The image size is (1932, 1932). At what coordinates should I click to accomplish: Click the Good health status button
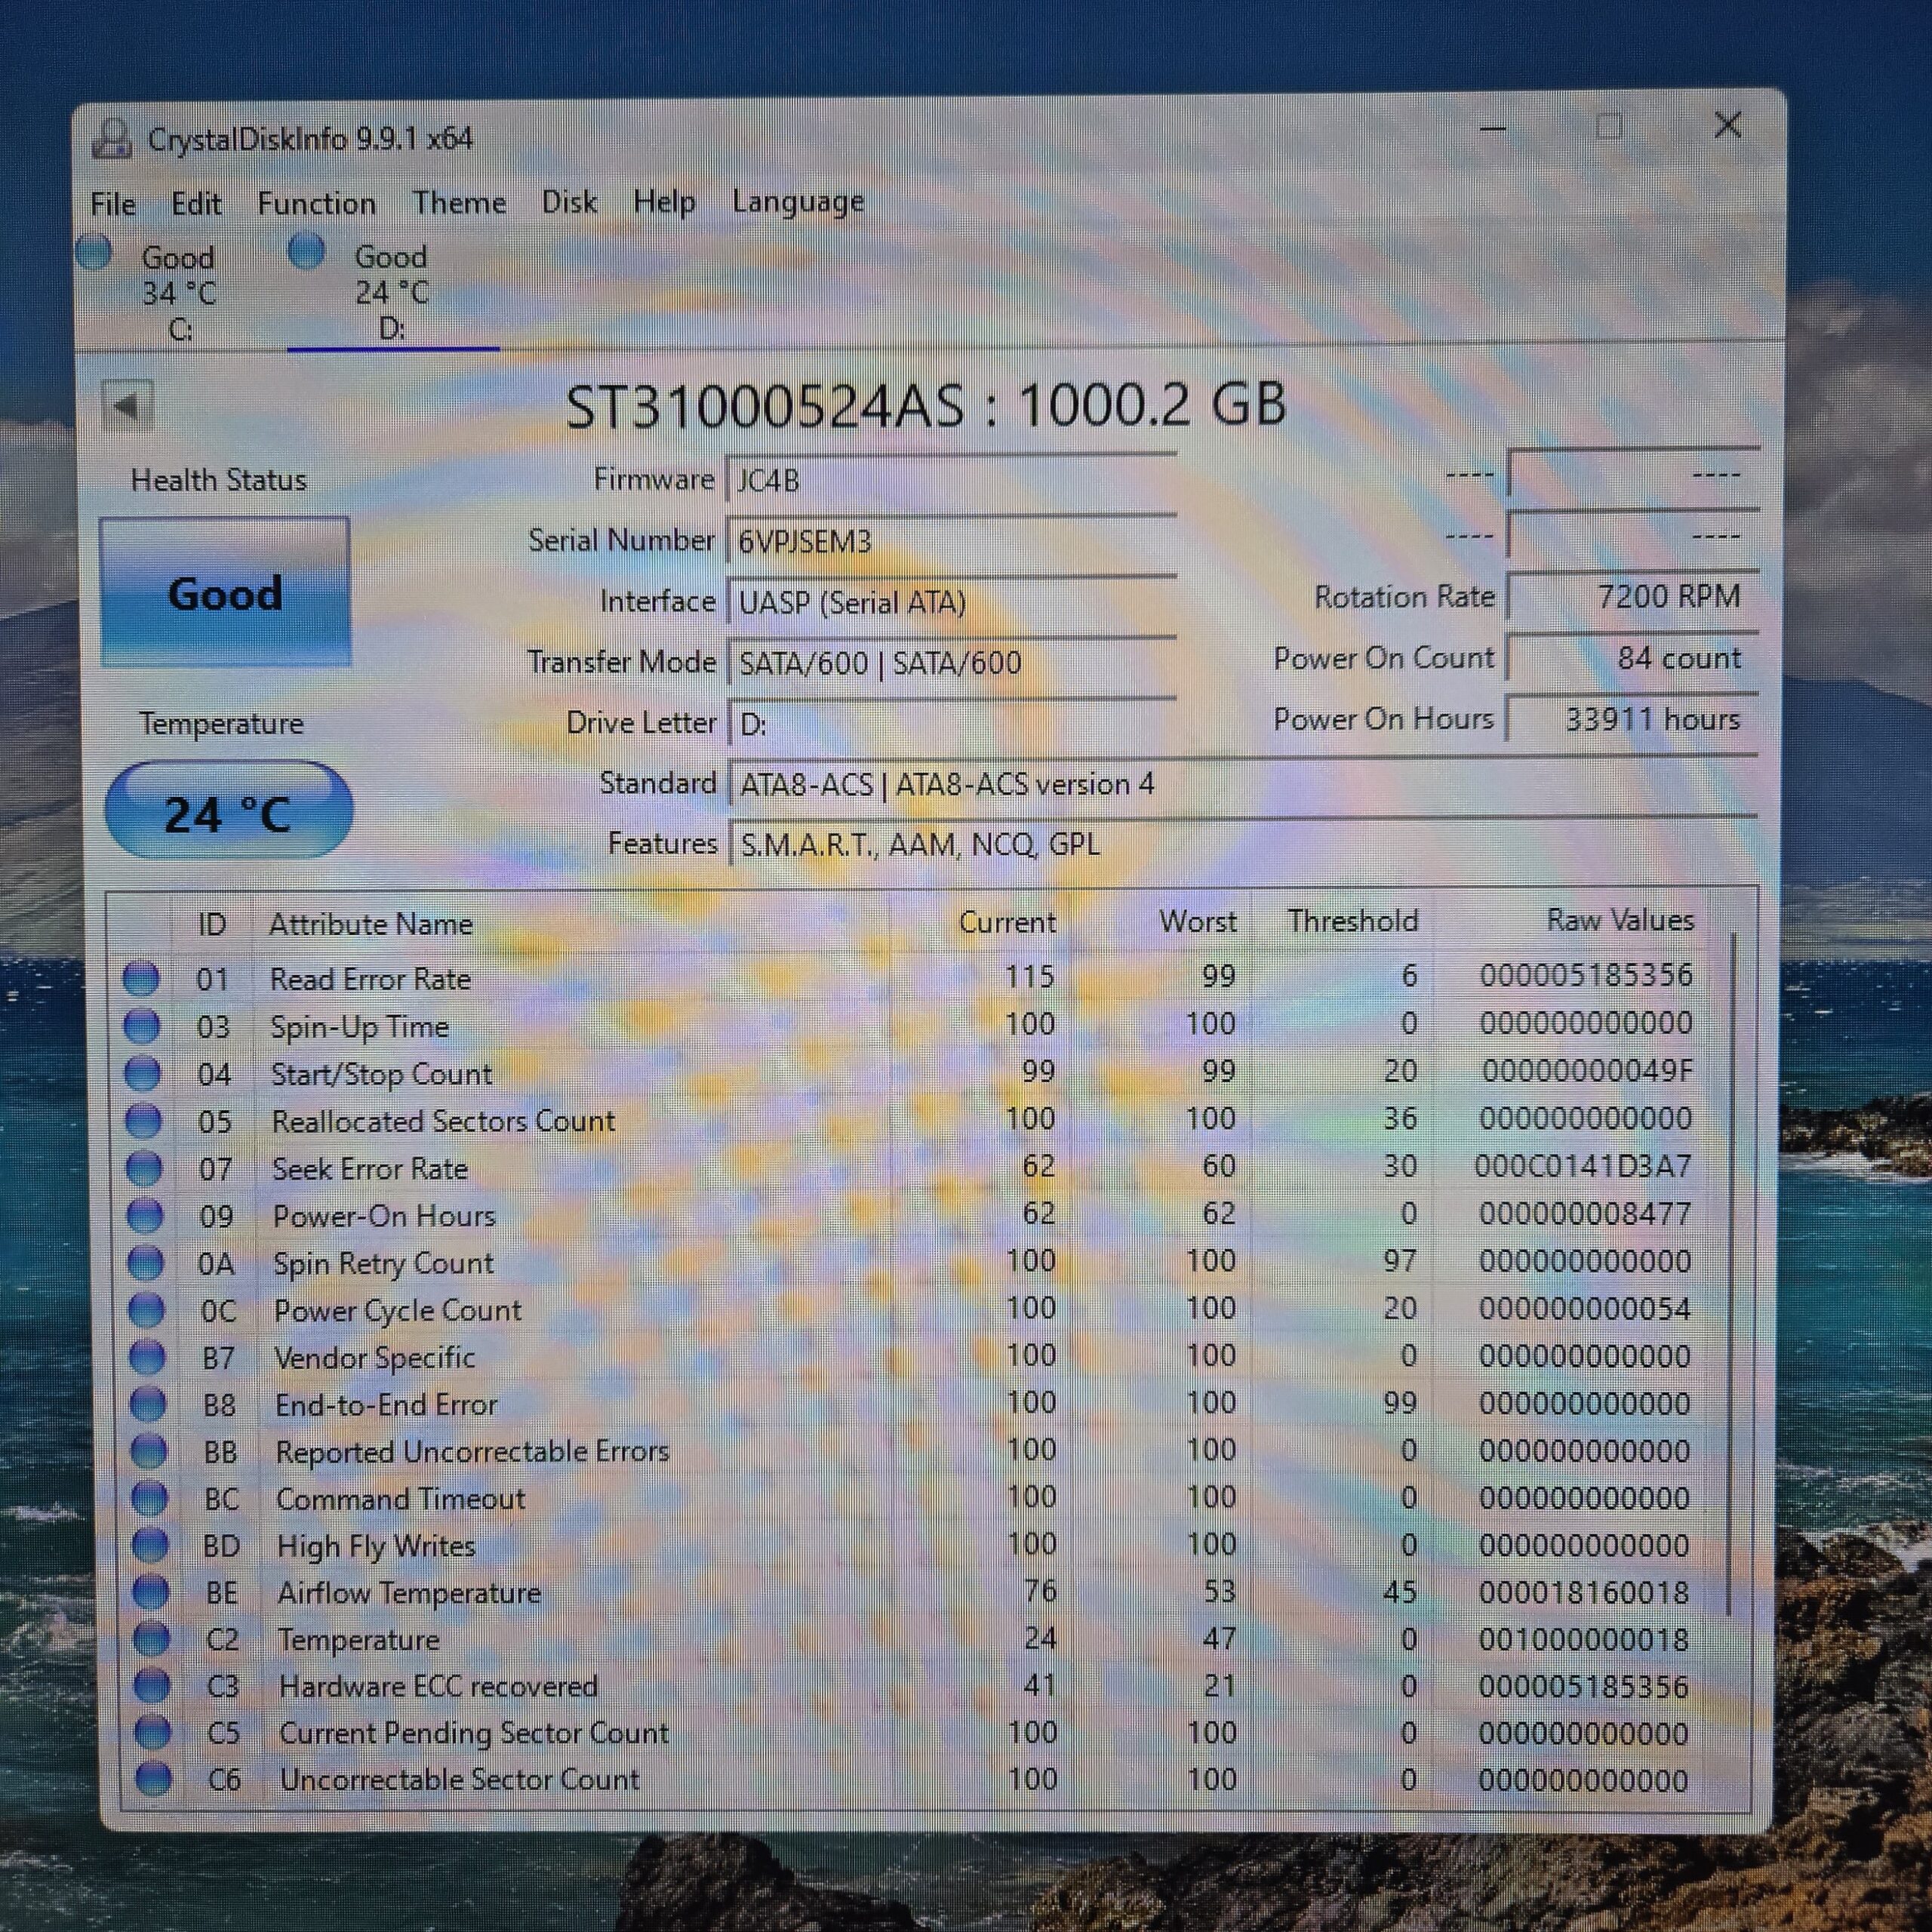(x=225, y=593)
